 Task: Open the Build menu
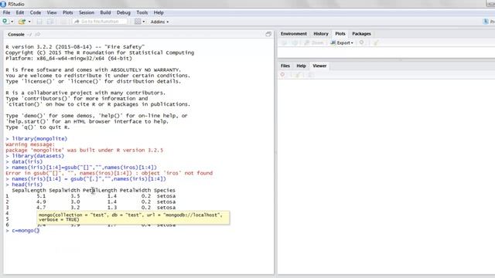pos(105,12)
